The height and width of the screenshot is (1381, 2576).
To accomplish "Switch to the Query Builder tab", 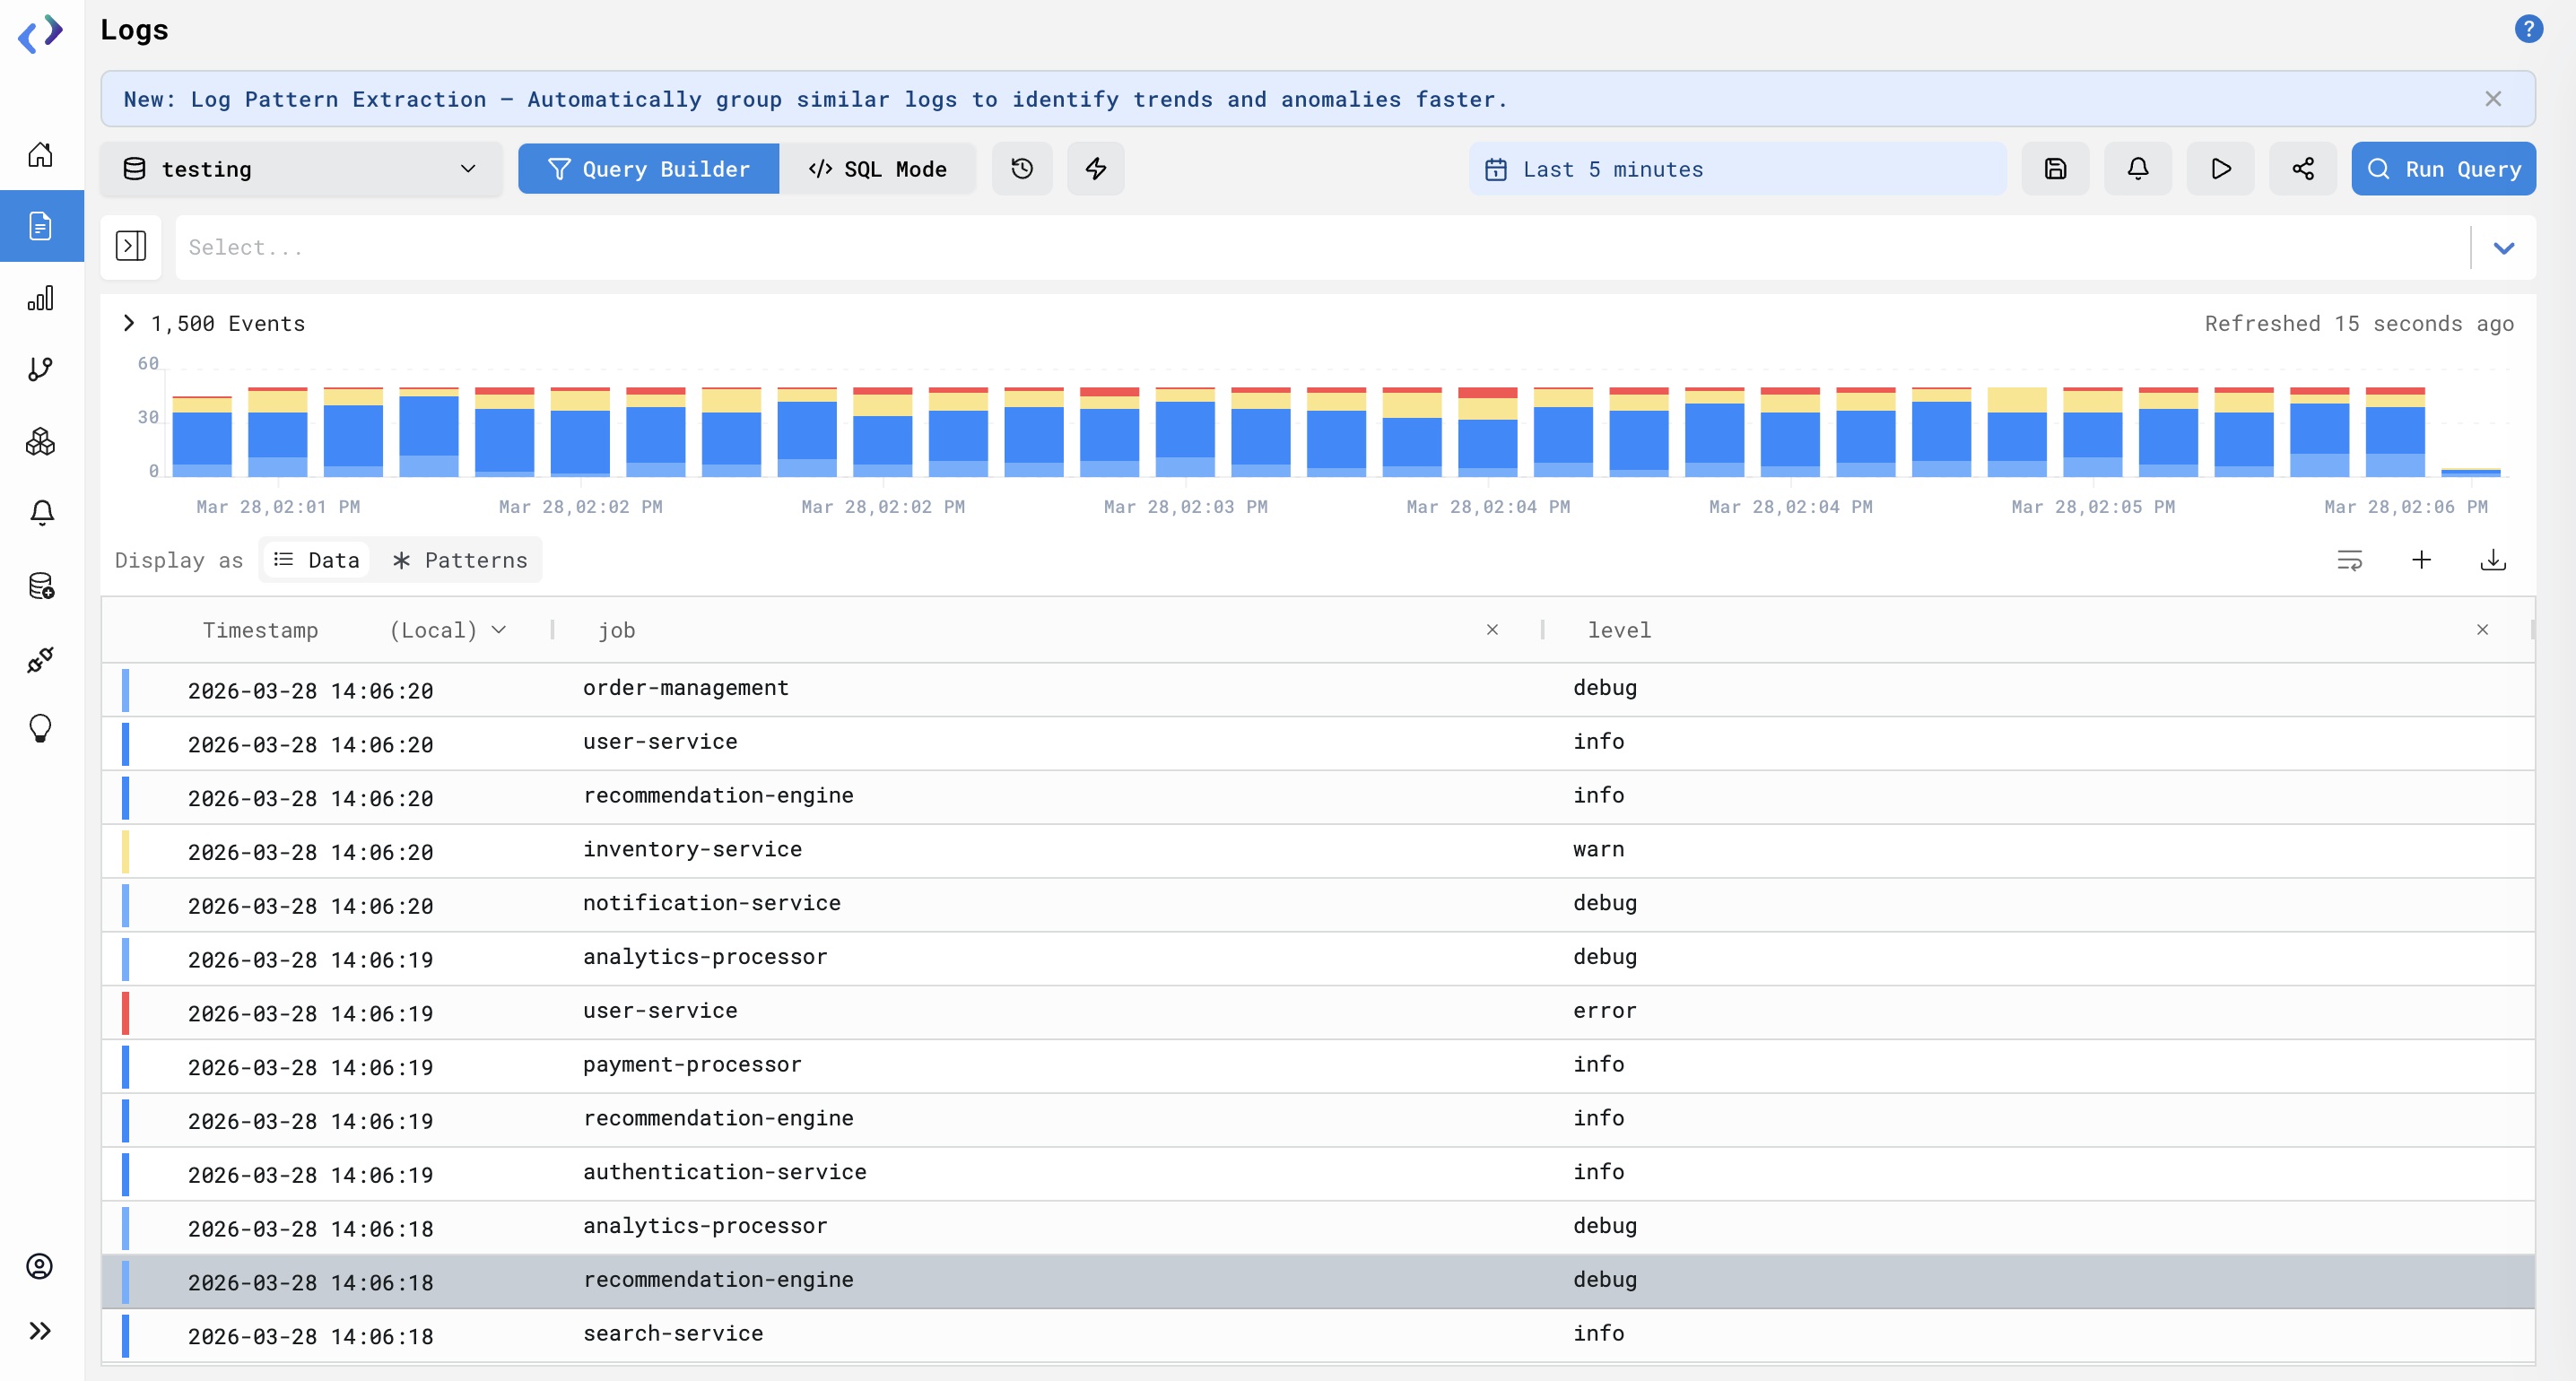I will coord(648,168).
